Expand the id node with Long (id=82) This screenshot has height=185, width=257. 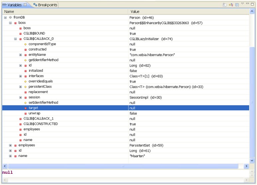tap(21, 65)
